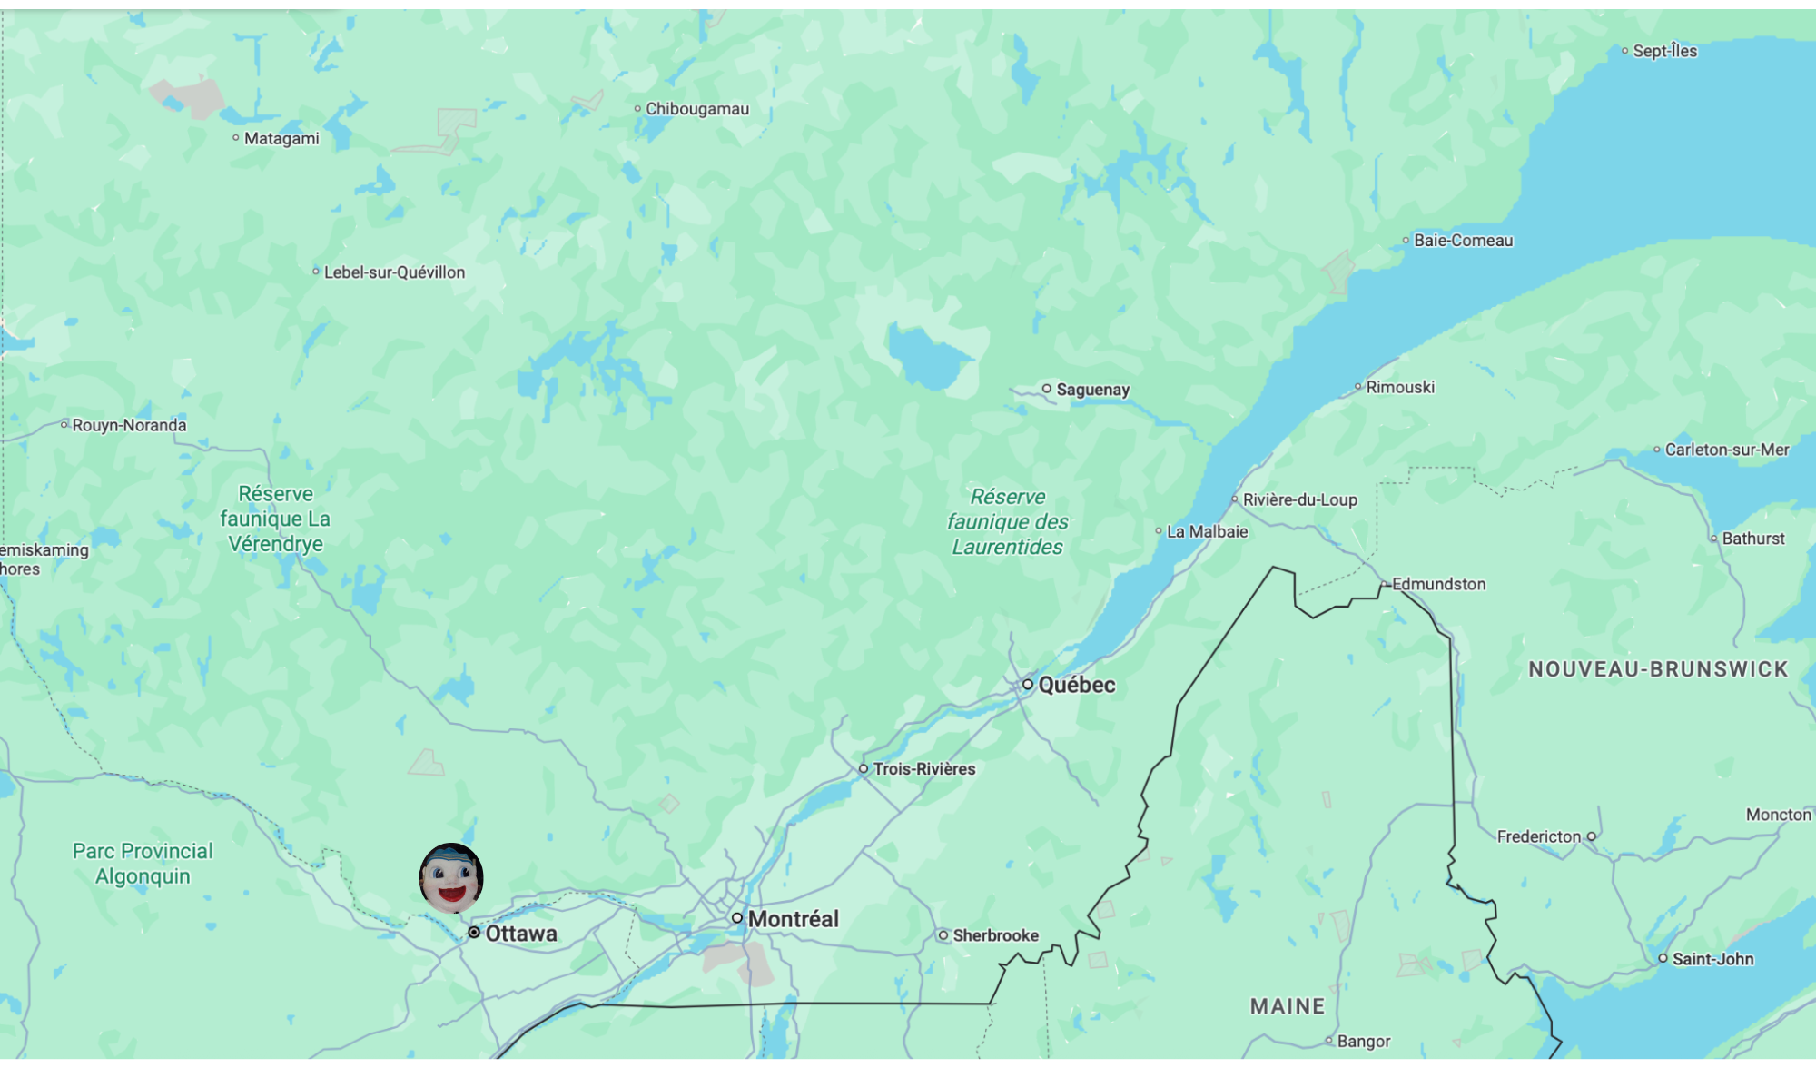
Task: Click the Sherbrooke city label
Action: pos(995,935)
